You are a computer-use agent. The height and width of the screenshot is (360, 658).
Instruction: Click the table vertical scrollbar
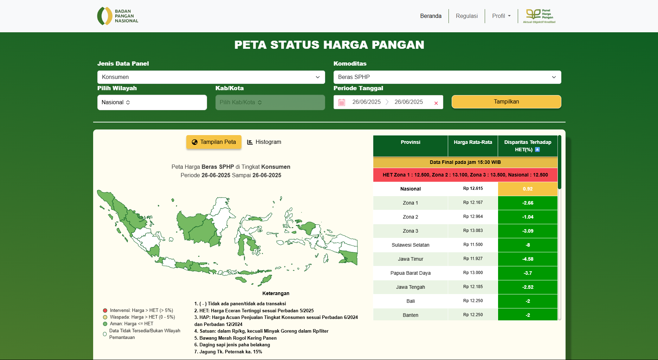click(560, 162)
